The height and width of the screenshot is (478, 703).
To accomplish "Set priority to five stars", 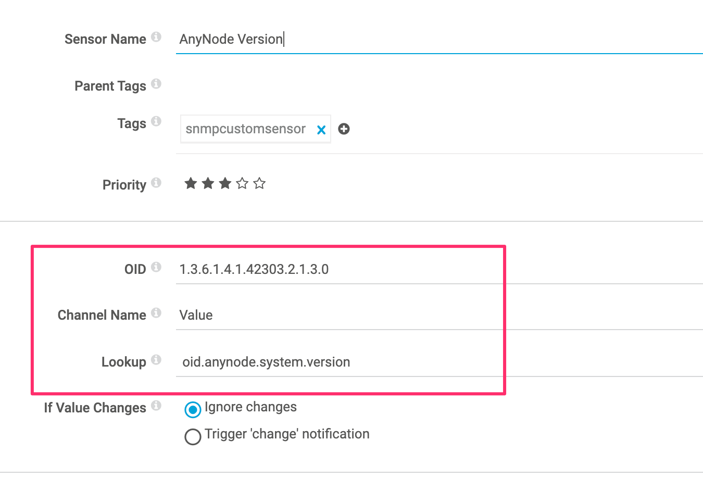I will tap(259, 183).
